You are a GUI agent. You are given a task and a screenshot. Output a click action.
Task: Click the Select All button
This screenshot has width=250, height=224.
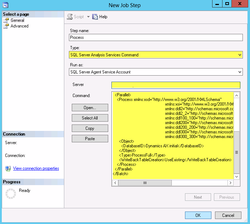point(90,118)
